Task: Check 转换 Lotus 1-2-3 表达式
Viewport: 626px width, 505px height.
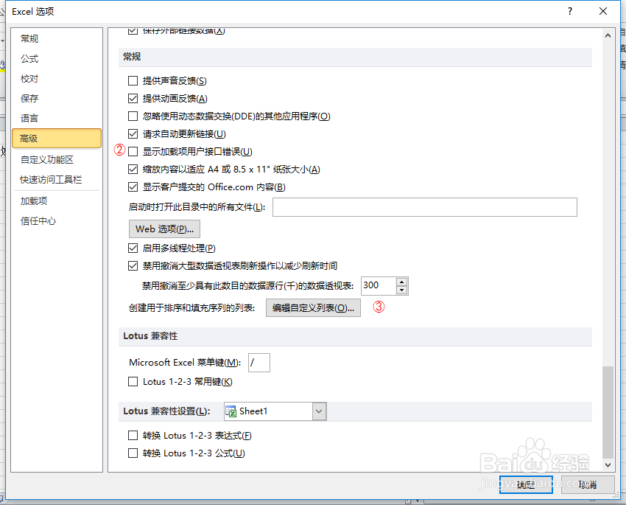Action: (133, 435)
